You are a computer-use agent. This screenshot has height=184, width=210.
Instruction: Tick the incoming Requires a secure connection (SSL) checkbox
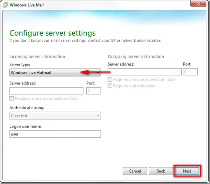pos(12,99)
